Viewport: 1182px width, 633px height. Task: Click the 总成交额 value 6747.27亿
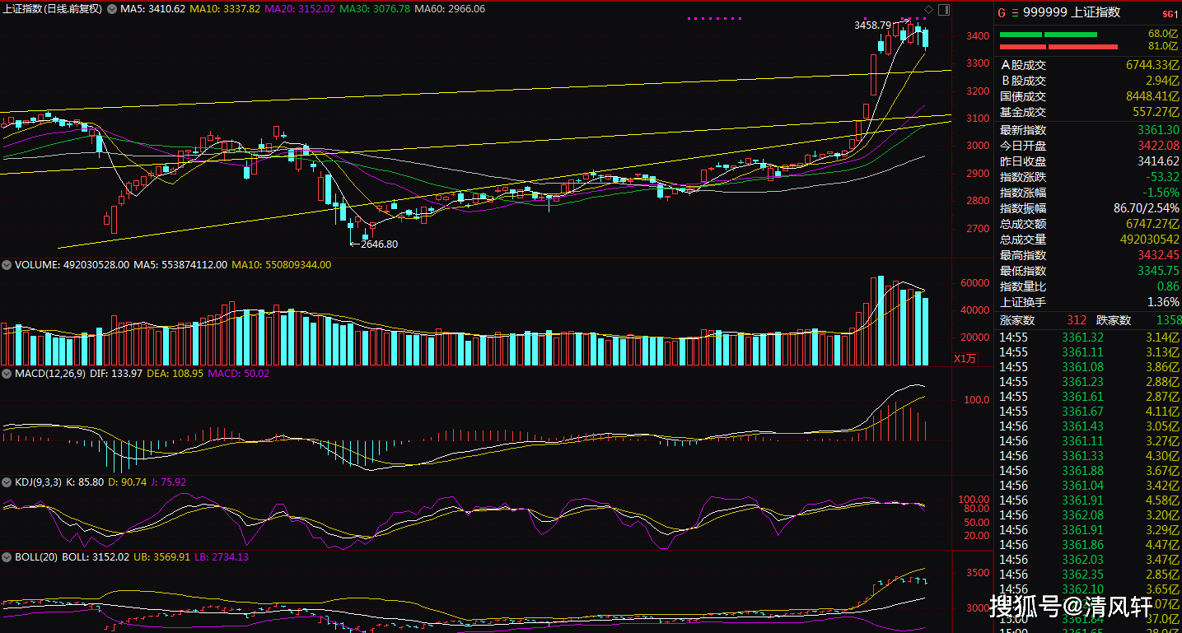pos(1154,224)
